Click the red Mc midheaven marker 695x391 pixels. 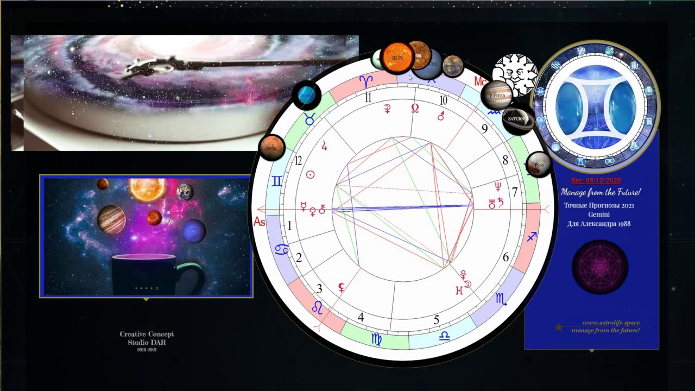click(480, 81)
